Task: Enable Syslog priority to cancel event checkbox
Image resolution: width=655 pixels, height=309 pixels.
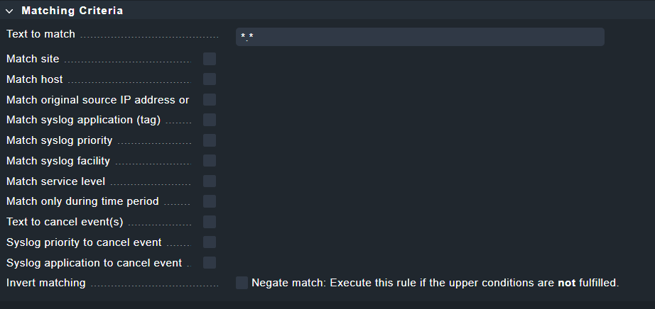Action: (x=210, y=242)
